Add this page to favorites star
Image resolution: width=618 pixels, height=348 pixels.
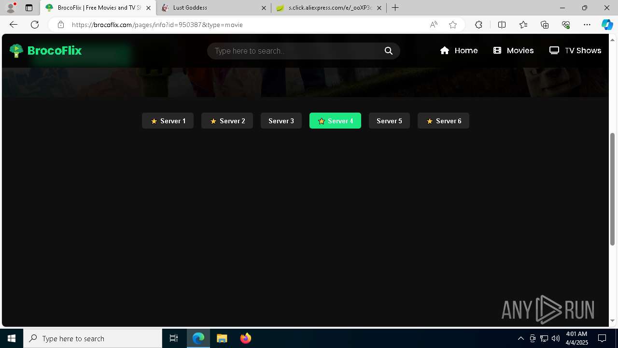(453, 25)
